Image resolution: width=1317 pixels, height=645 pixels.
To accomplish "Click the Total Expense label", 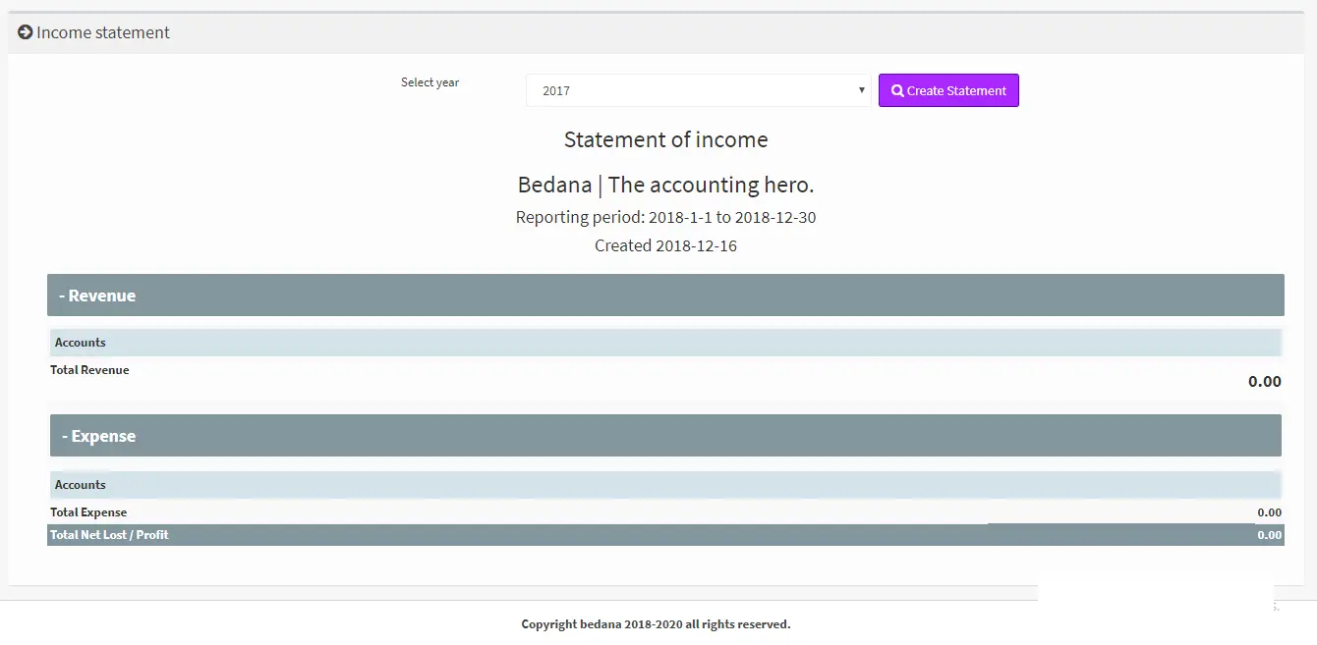I will click(88, 512).
